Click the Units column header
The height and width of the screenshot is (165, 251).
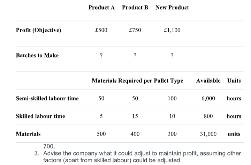coord(234,81)
